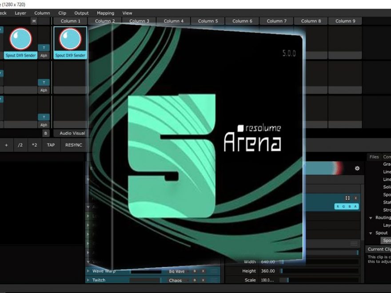The image size is (391, 293).
Task: Collapse the Spout tree section
Action: 371,233
